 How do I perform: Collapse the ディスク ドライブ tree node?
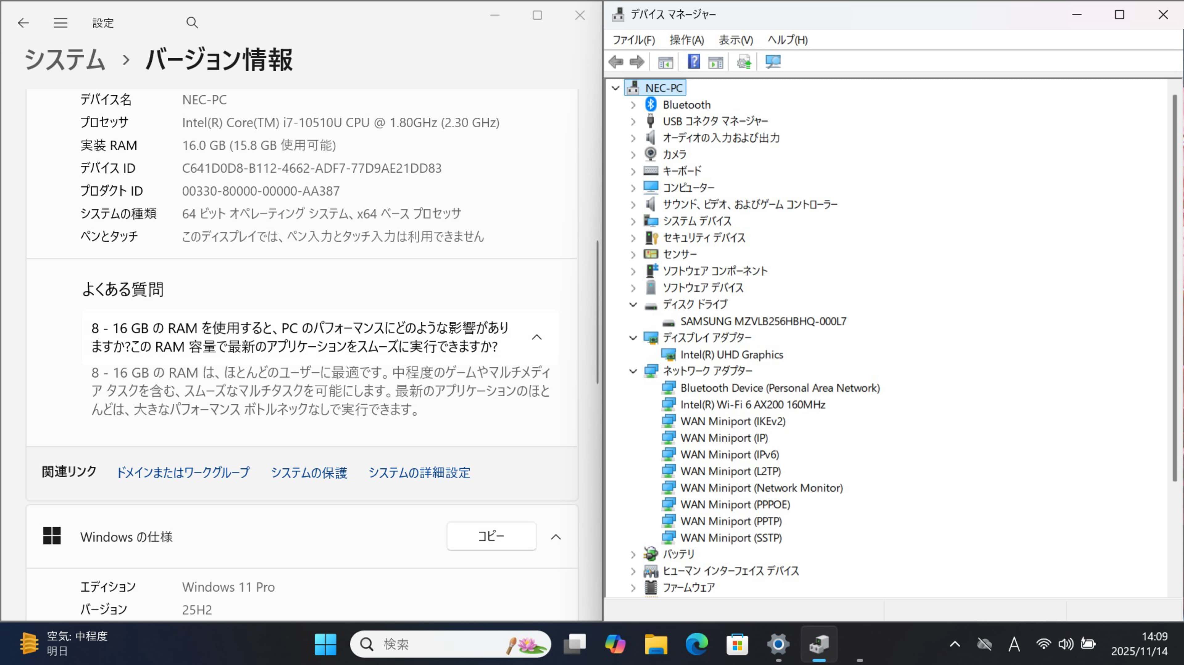click(633, 304)
